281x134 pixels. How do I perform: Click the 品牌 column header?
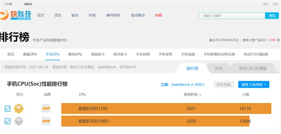coord(47,94)
